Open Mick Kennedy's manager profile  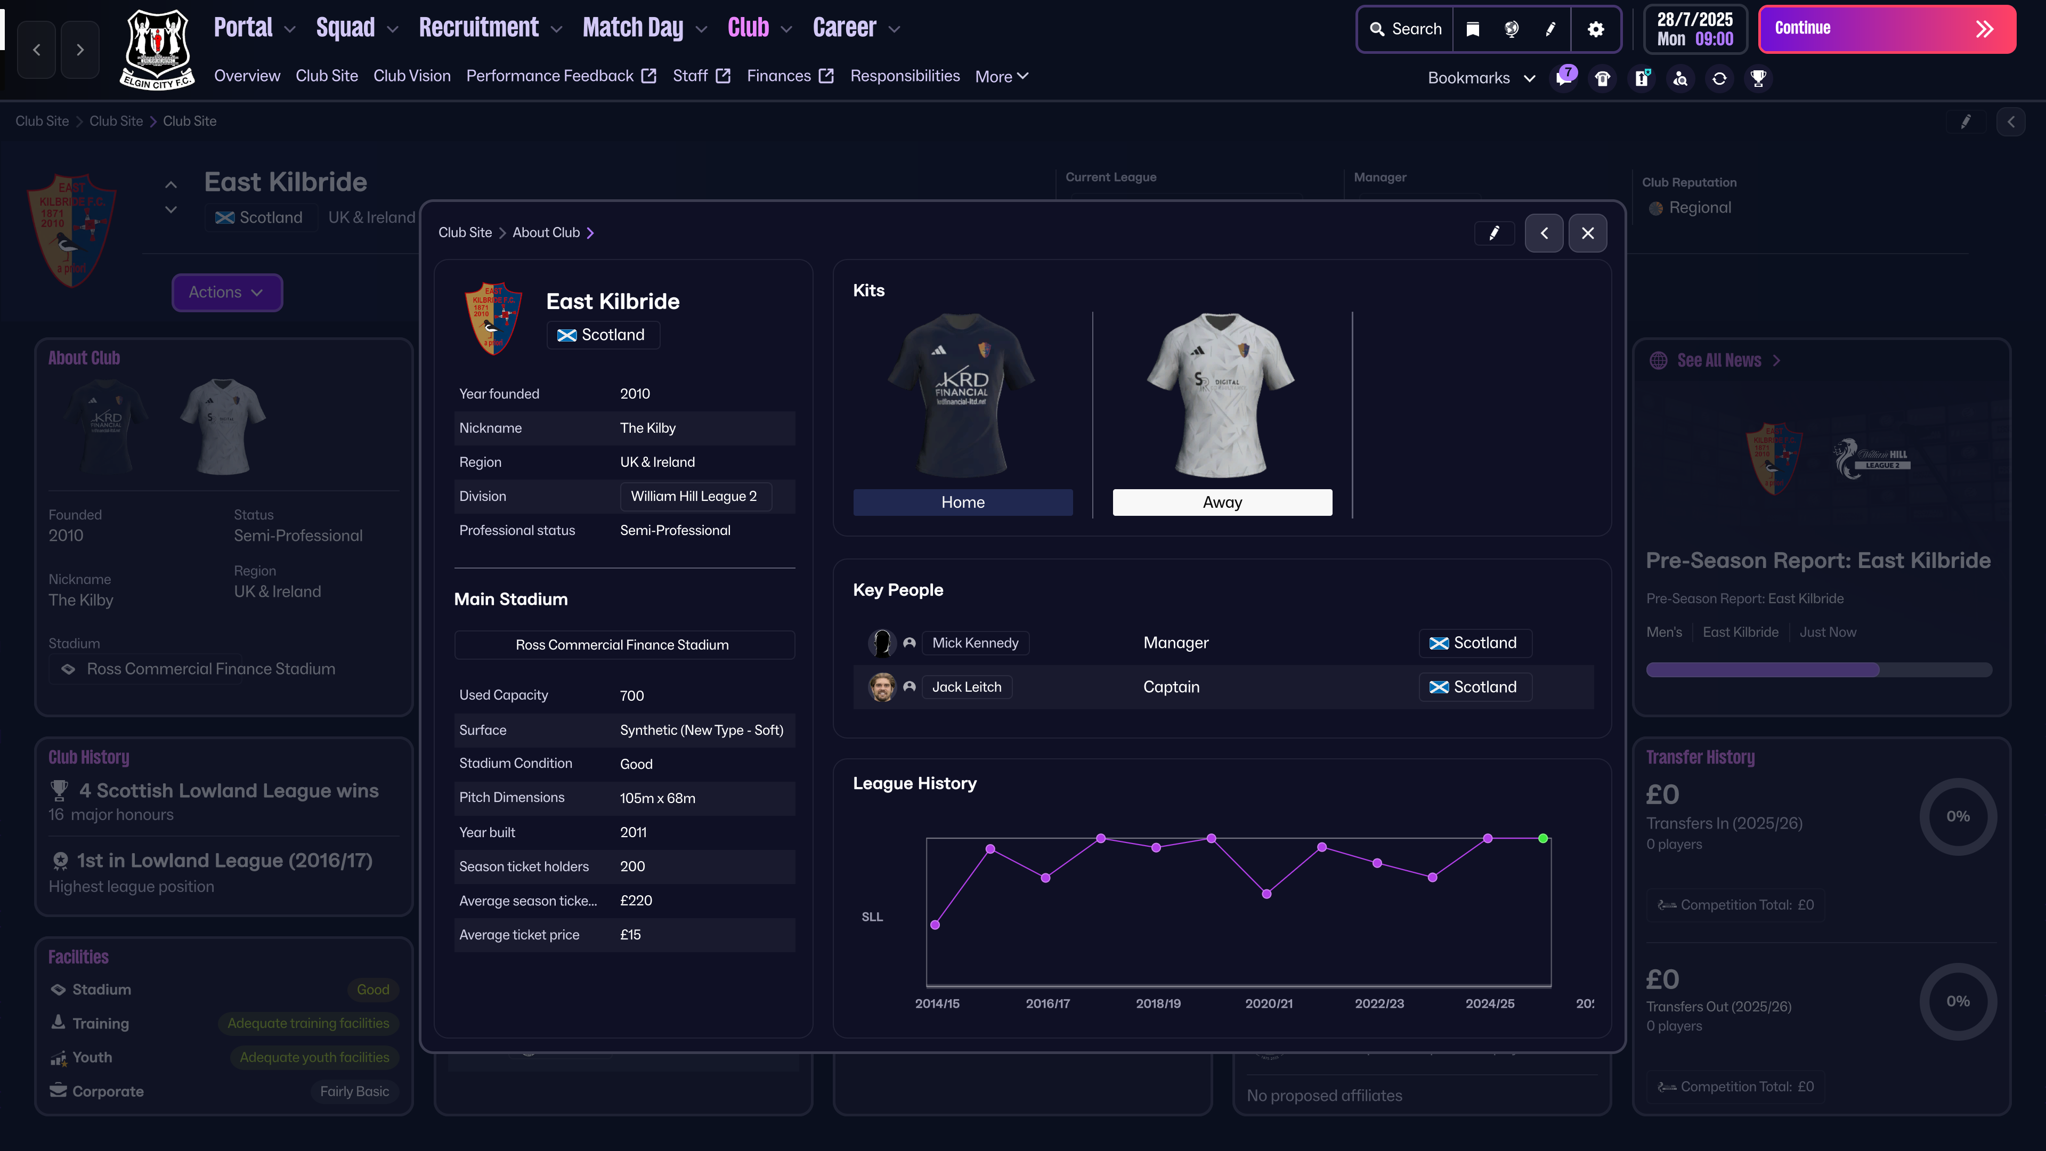tap(975, 643)
